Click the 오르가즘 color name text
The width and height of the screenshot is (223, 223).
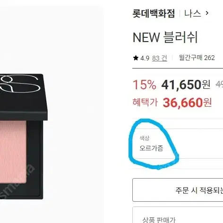tap(151, 148)
